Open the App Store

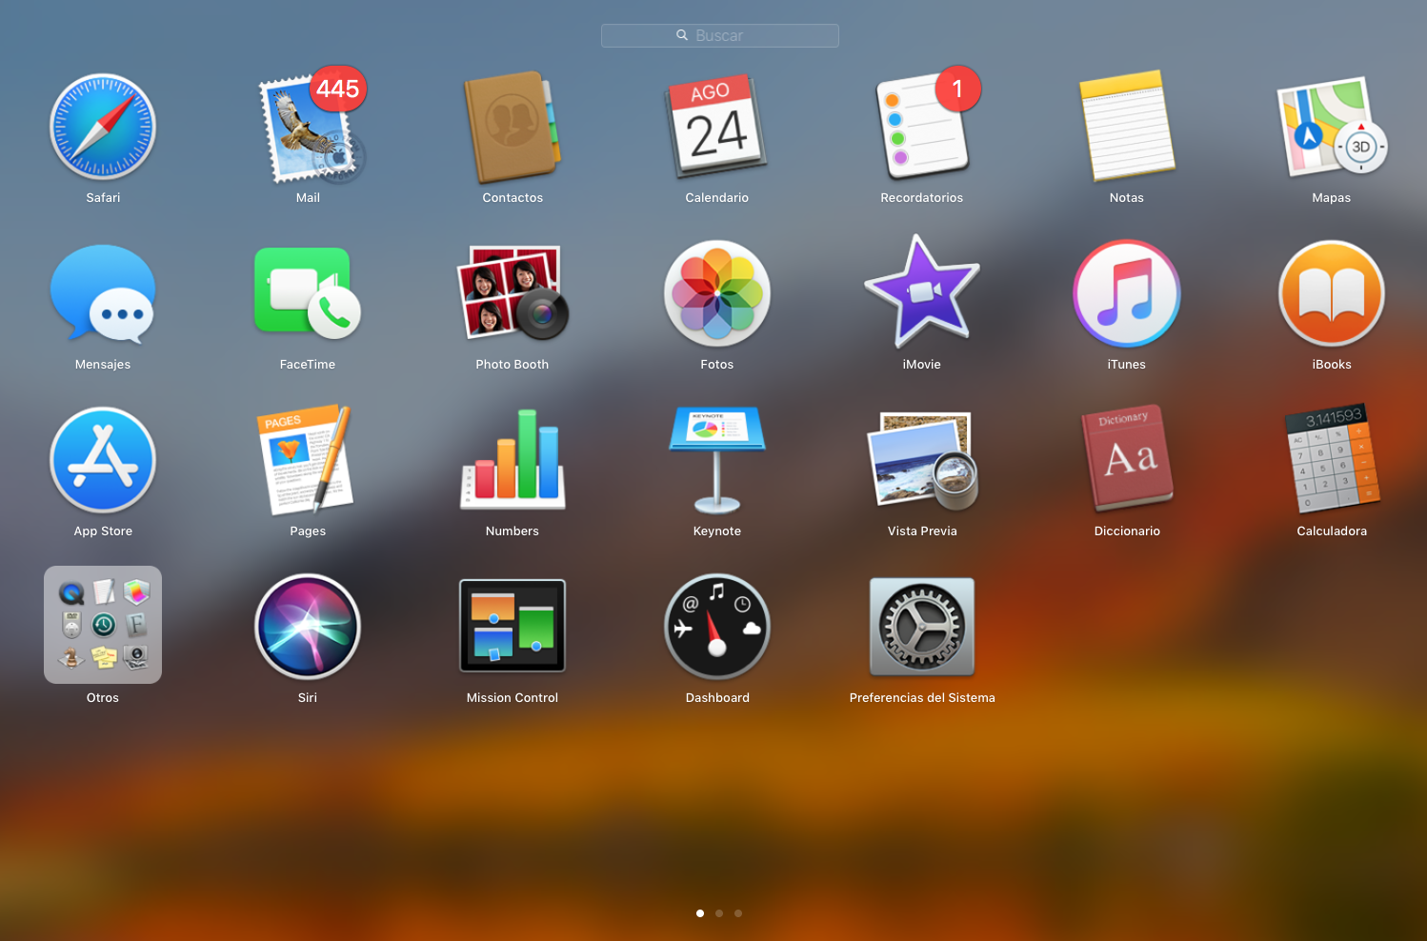tap(103, 460)
